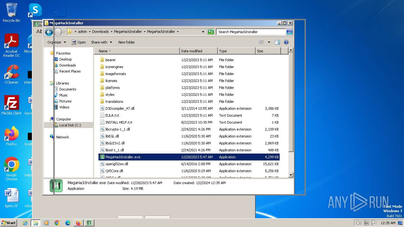Viewport: 404px width, 227px height.
Task: Open the Explorer help question mark icon
Action: coord(286,42)
